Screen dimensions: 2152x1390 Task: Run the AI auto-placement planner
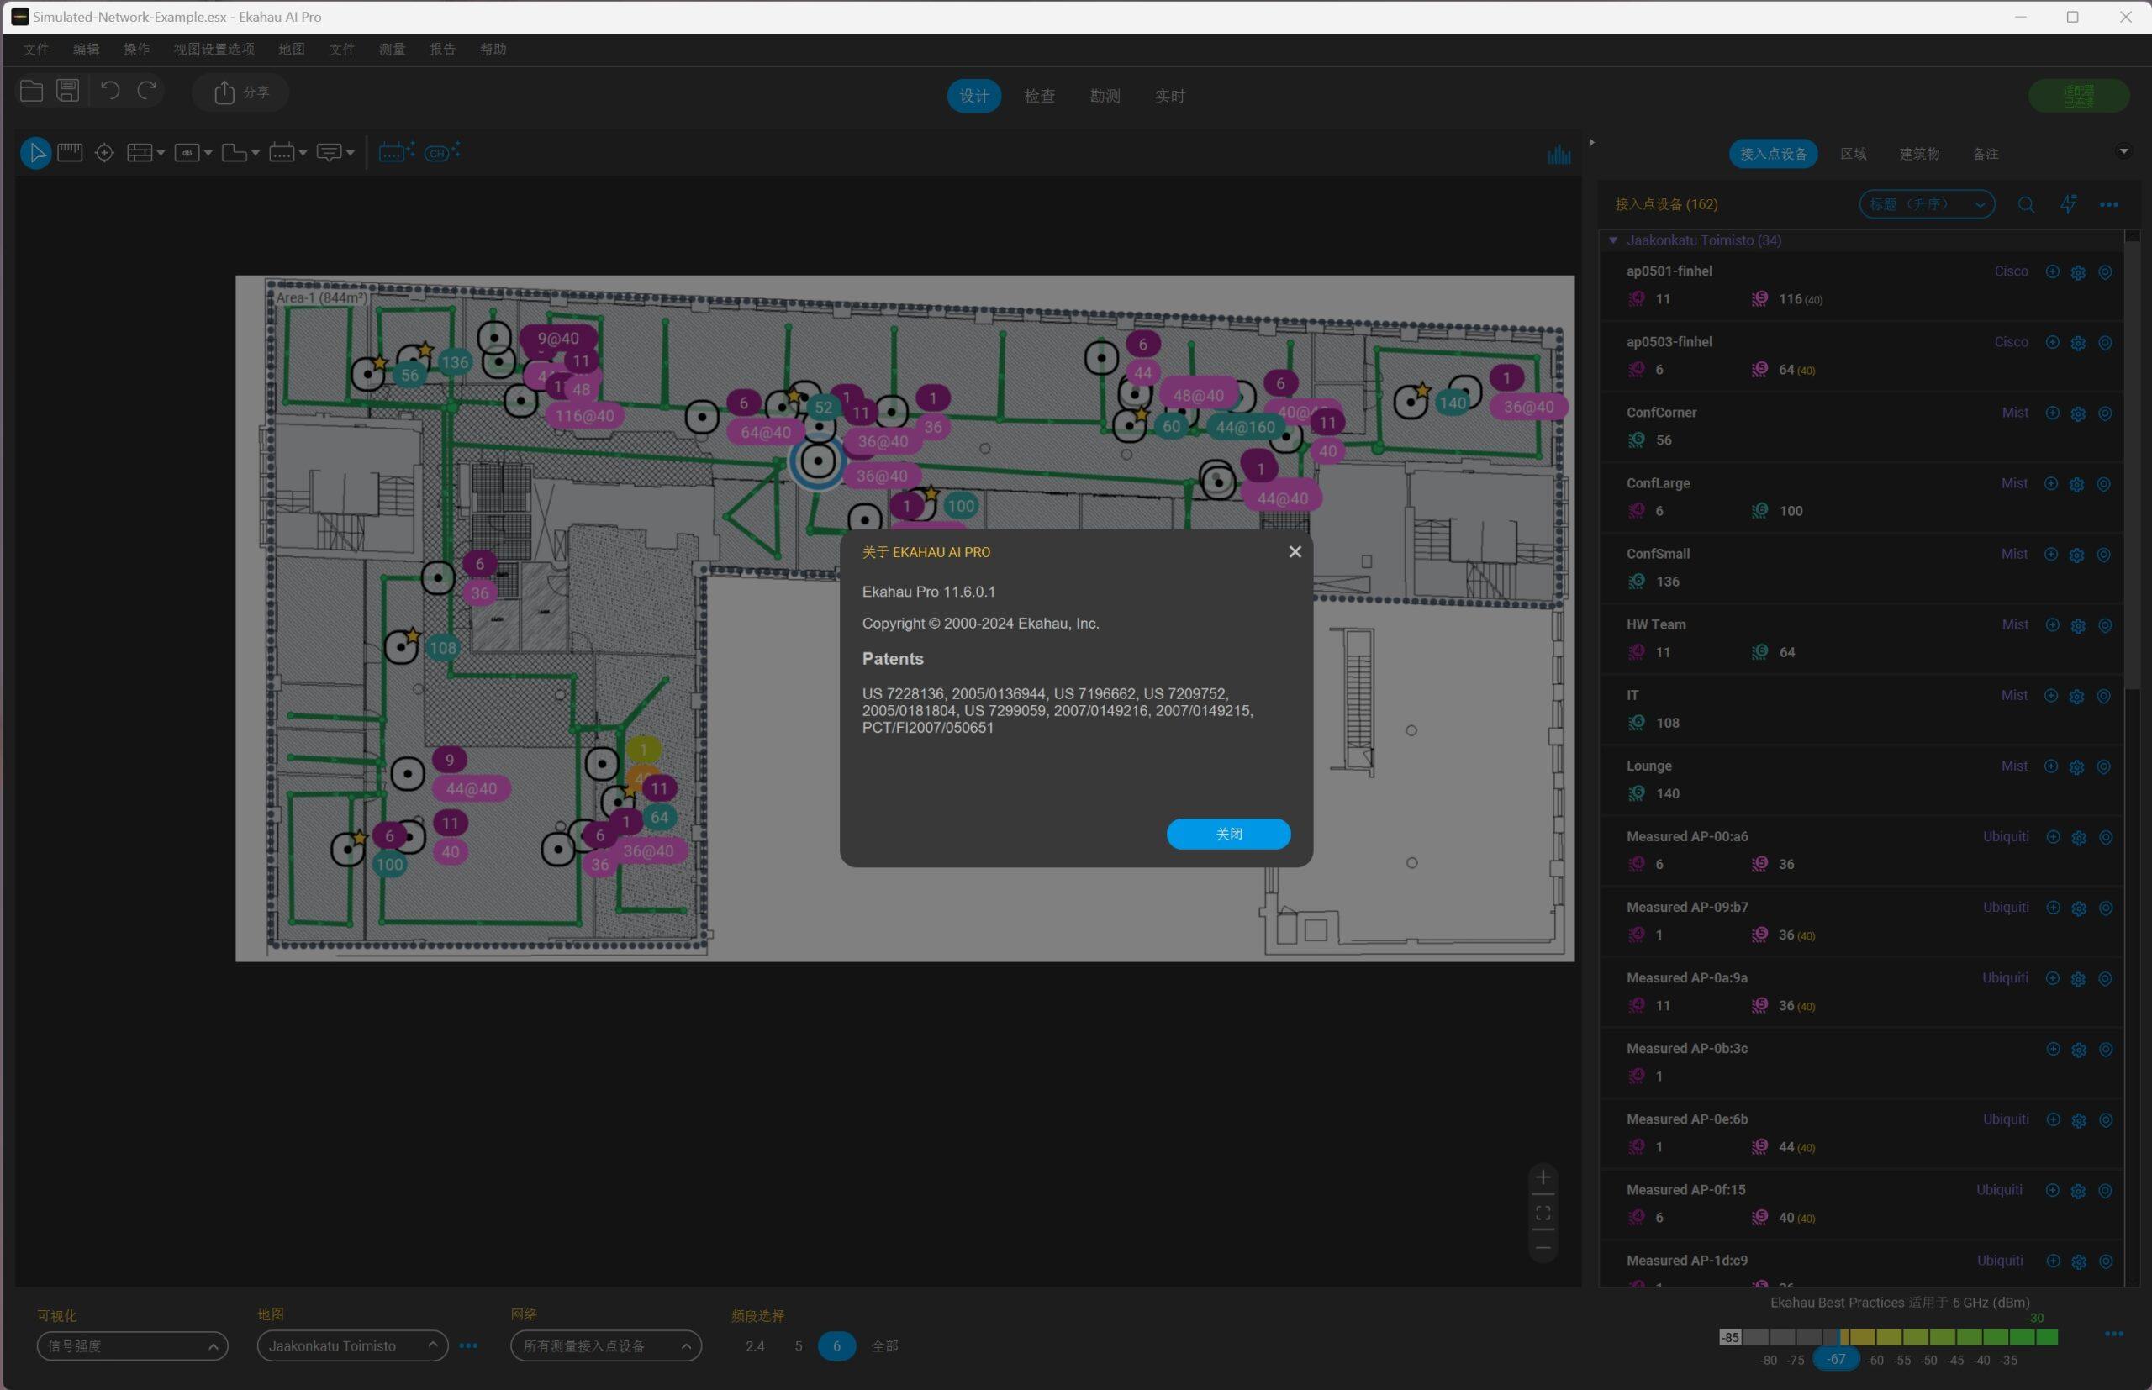pyautogui.click(x=396, y=151)
